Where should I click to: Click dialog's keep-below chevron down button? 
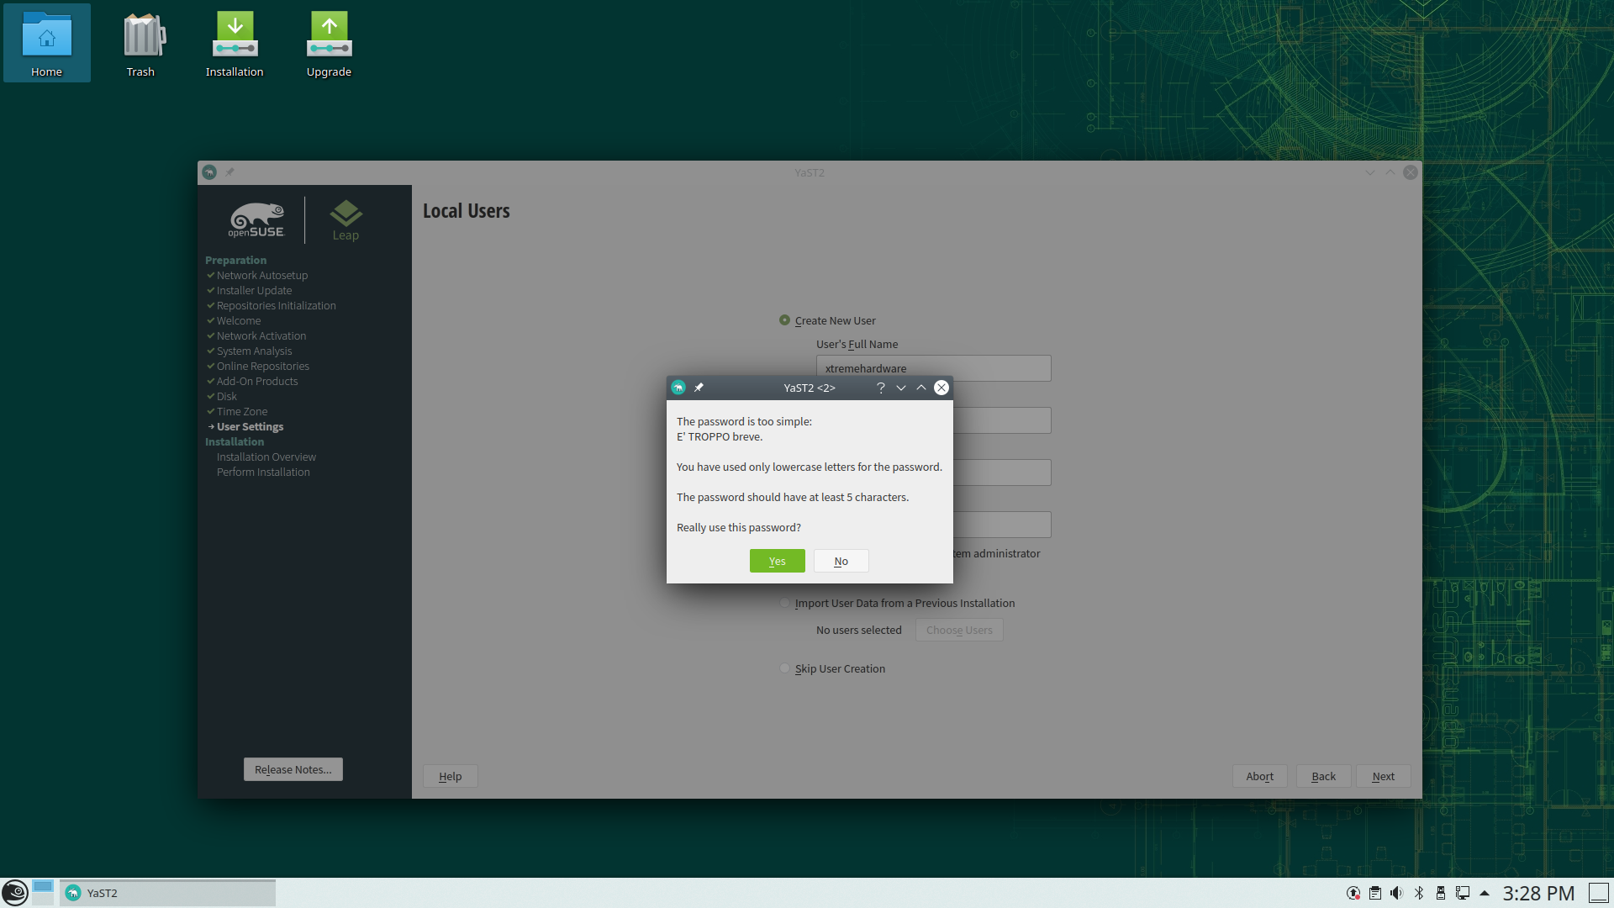point(901,388)
